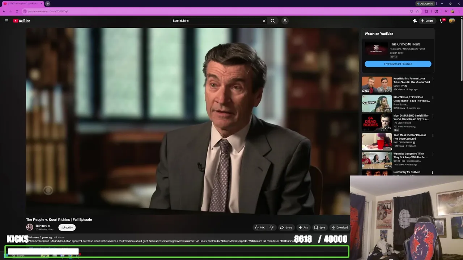This screenshot has width=463, height=260.
Task: Go to YouTube home via logo
Action: coord(22,21)
